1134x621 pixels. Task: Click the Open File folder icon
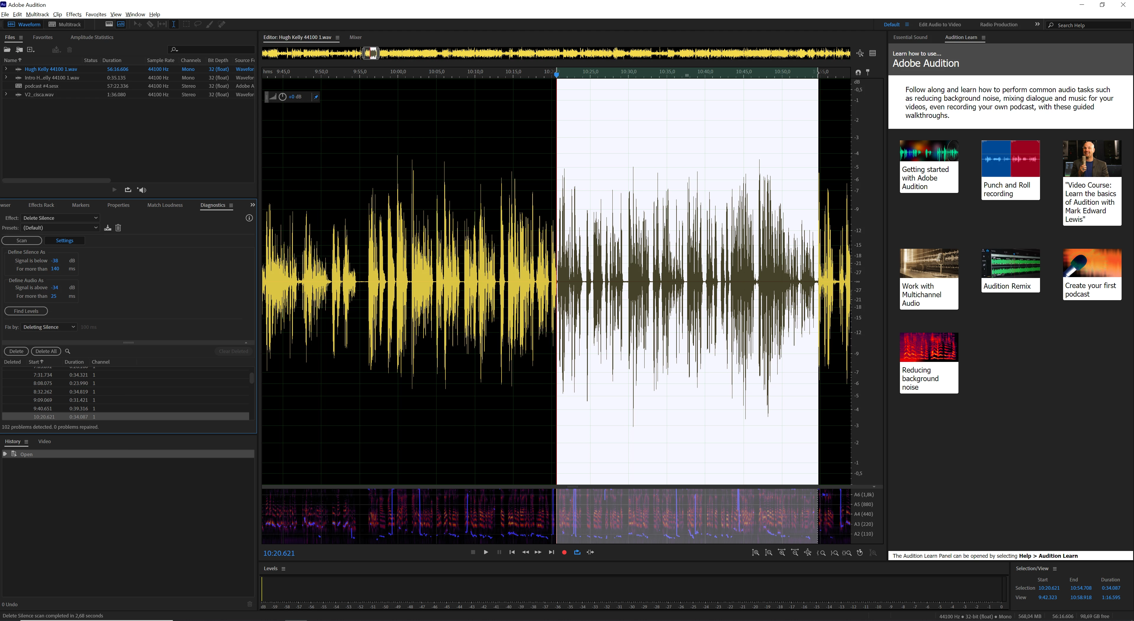tap(7, 50)
